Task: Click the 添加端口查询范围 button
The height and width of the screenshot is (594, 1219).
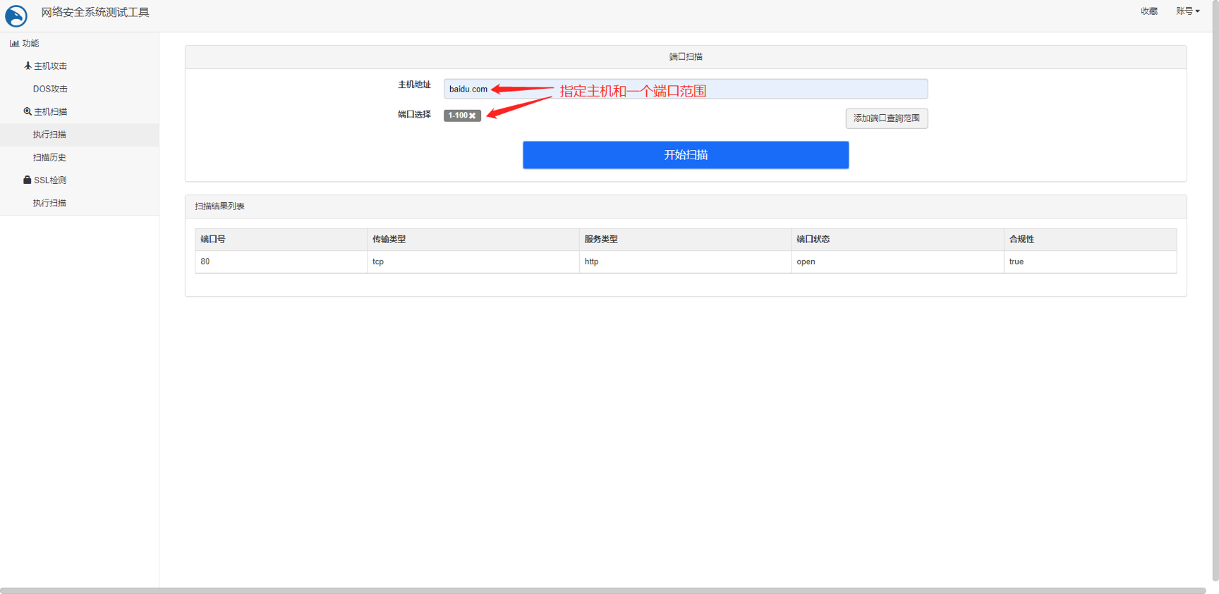Action: pos(886,118)
